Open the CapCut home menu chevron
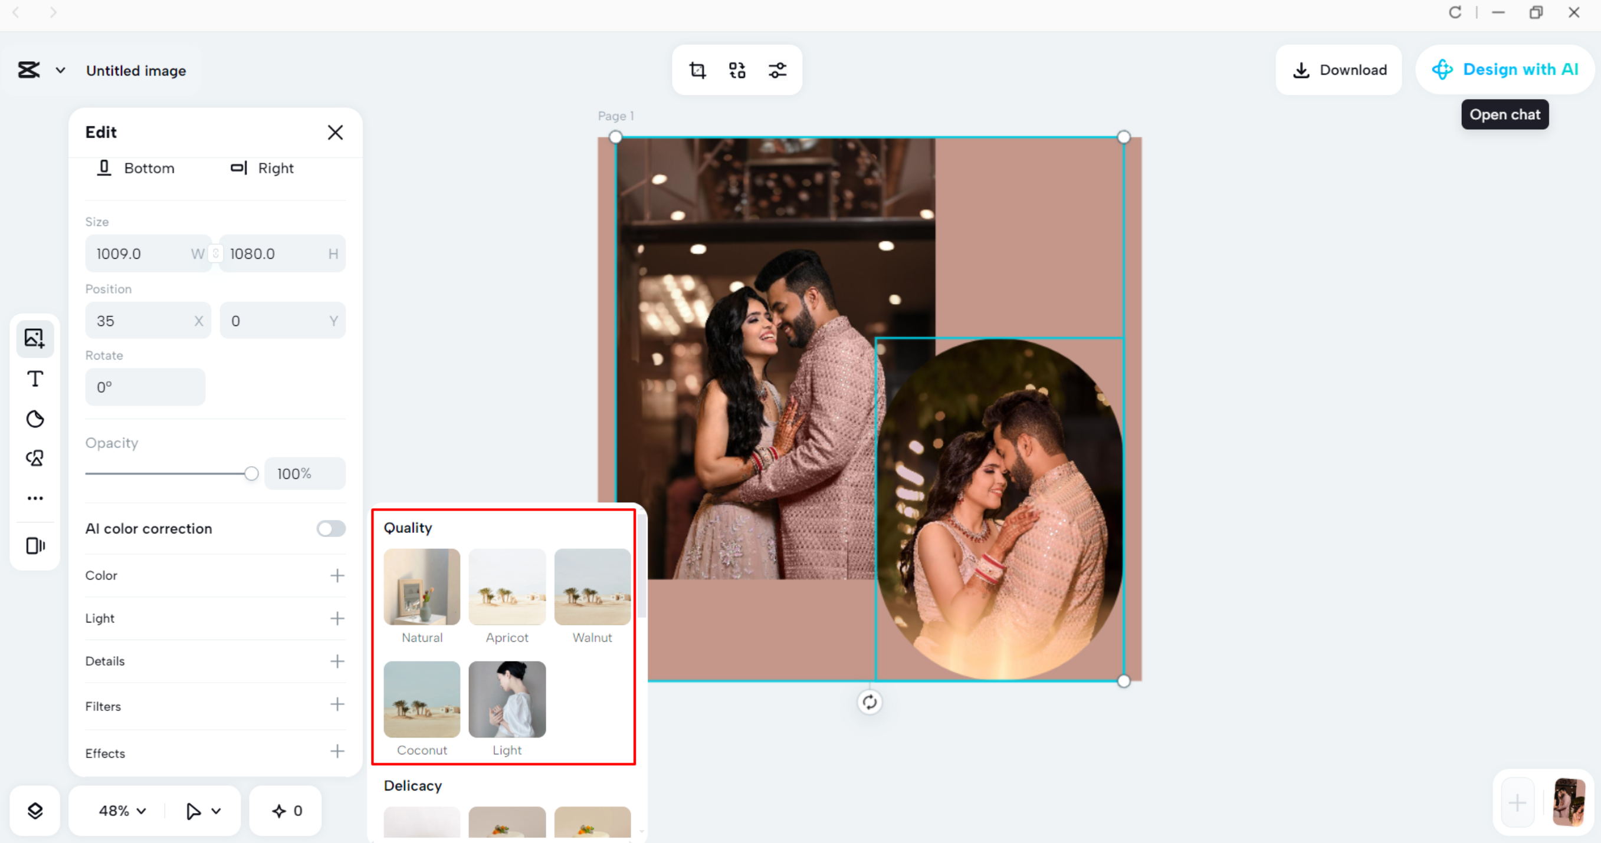Image resolution: width=1601 pixels, height=843 pixels. (60, 70)
